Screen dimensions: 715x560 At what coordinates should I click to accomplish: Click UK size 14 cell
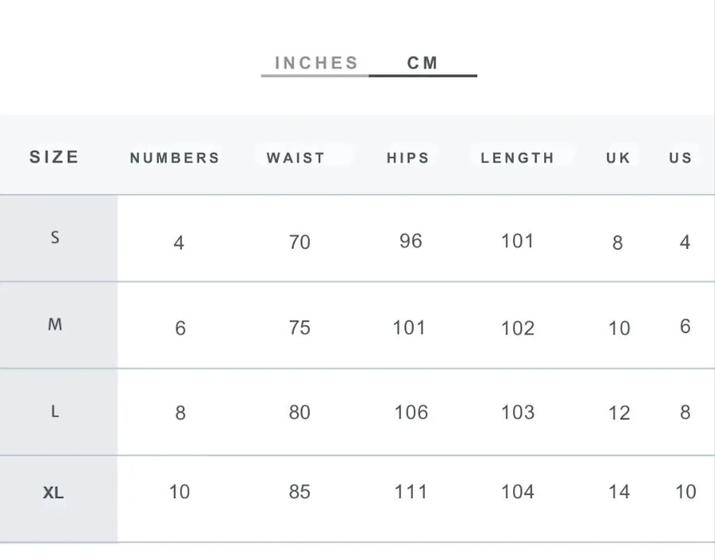click(619, 492)
